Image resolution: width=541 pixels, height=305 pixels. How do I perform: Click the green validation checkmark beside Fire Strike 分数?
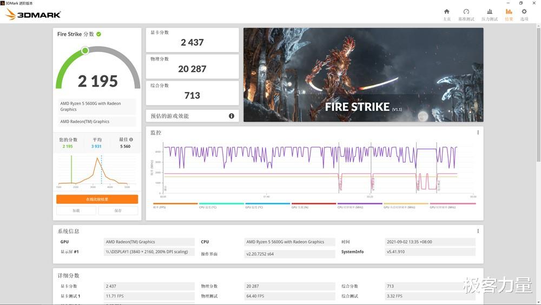98,34
